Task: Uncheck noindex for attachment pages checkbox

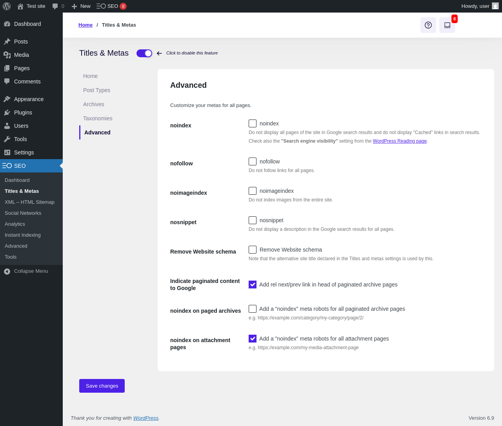Action: click(x=253, y=339)
